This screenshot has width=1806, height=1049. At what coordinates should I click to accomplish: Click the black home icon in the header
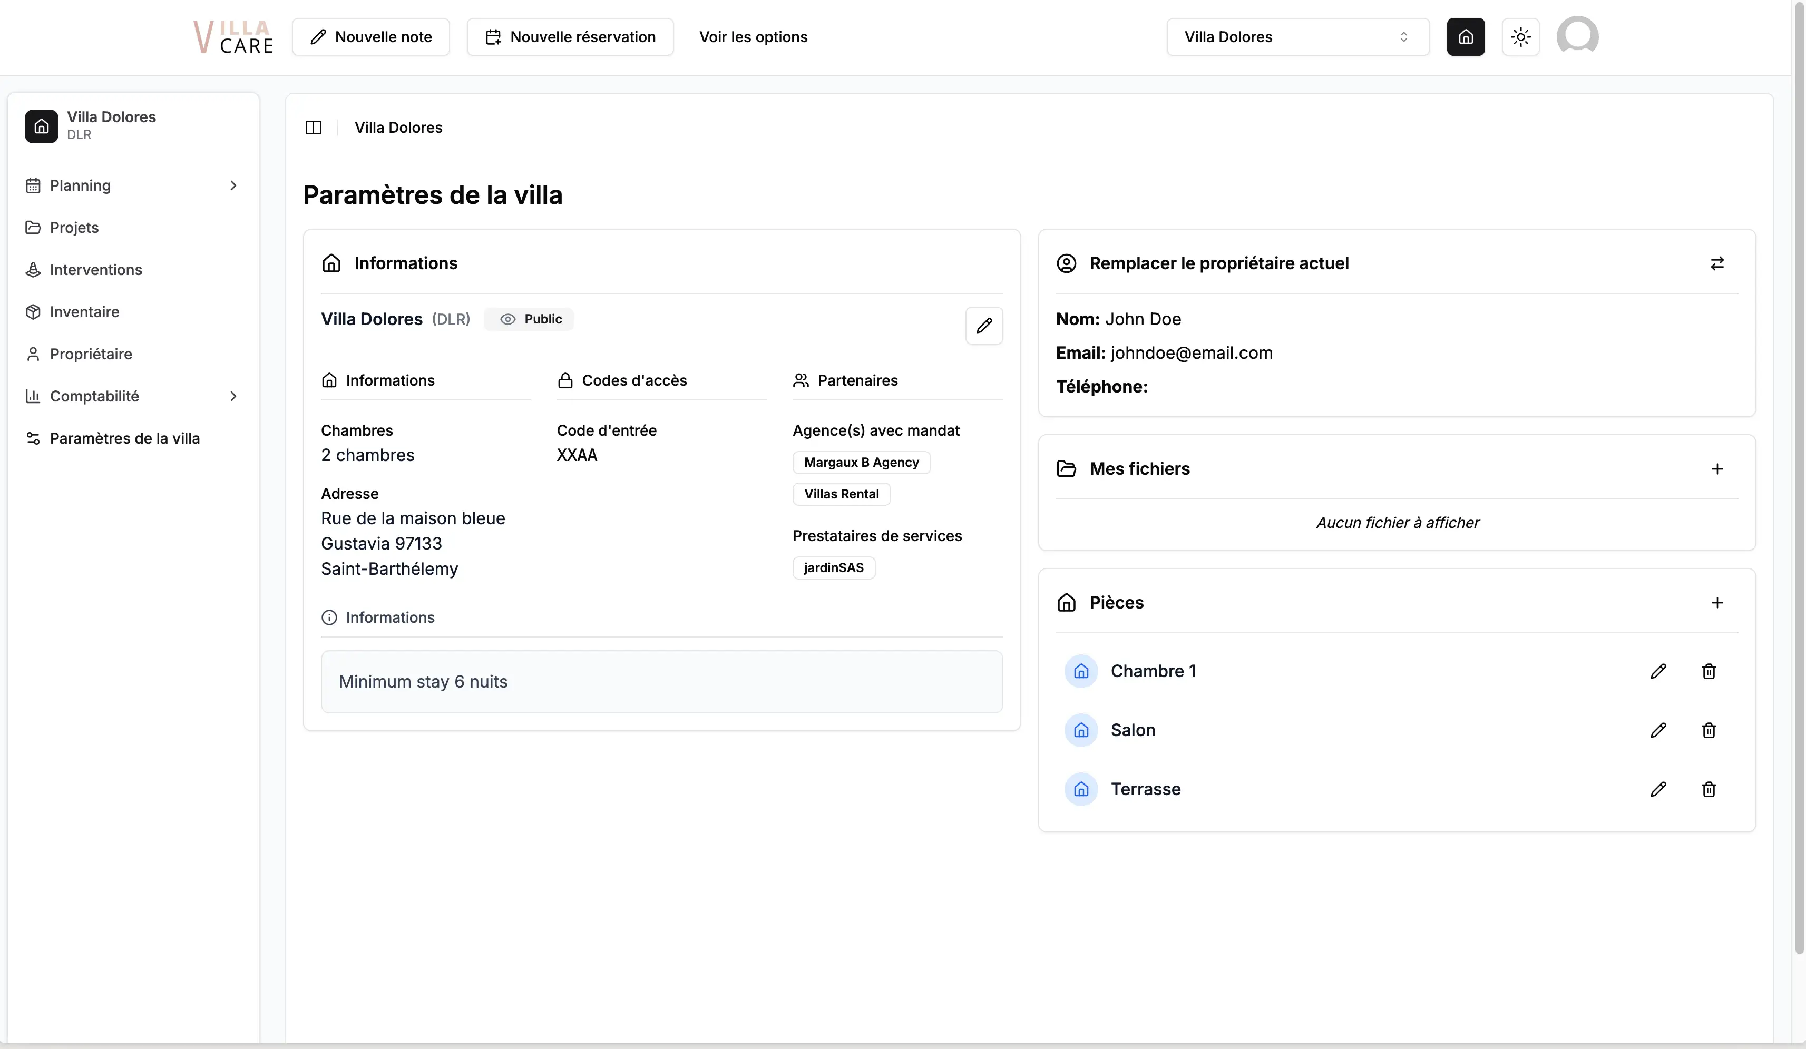click(x=1466, y=36)
